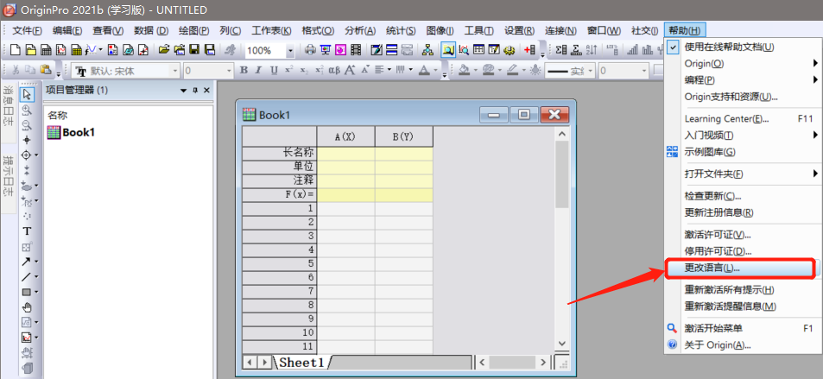Image resolution: width=823 pixels, height=379 pixels.
Task: Select the Pan hand tool
Action: (x=28, y=307)
